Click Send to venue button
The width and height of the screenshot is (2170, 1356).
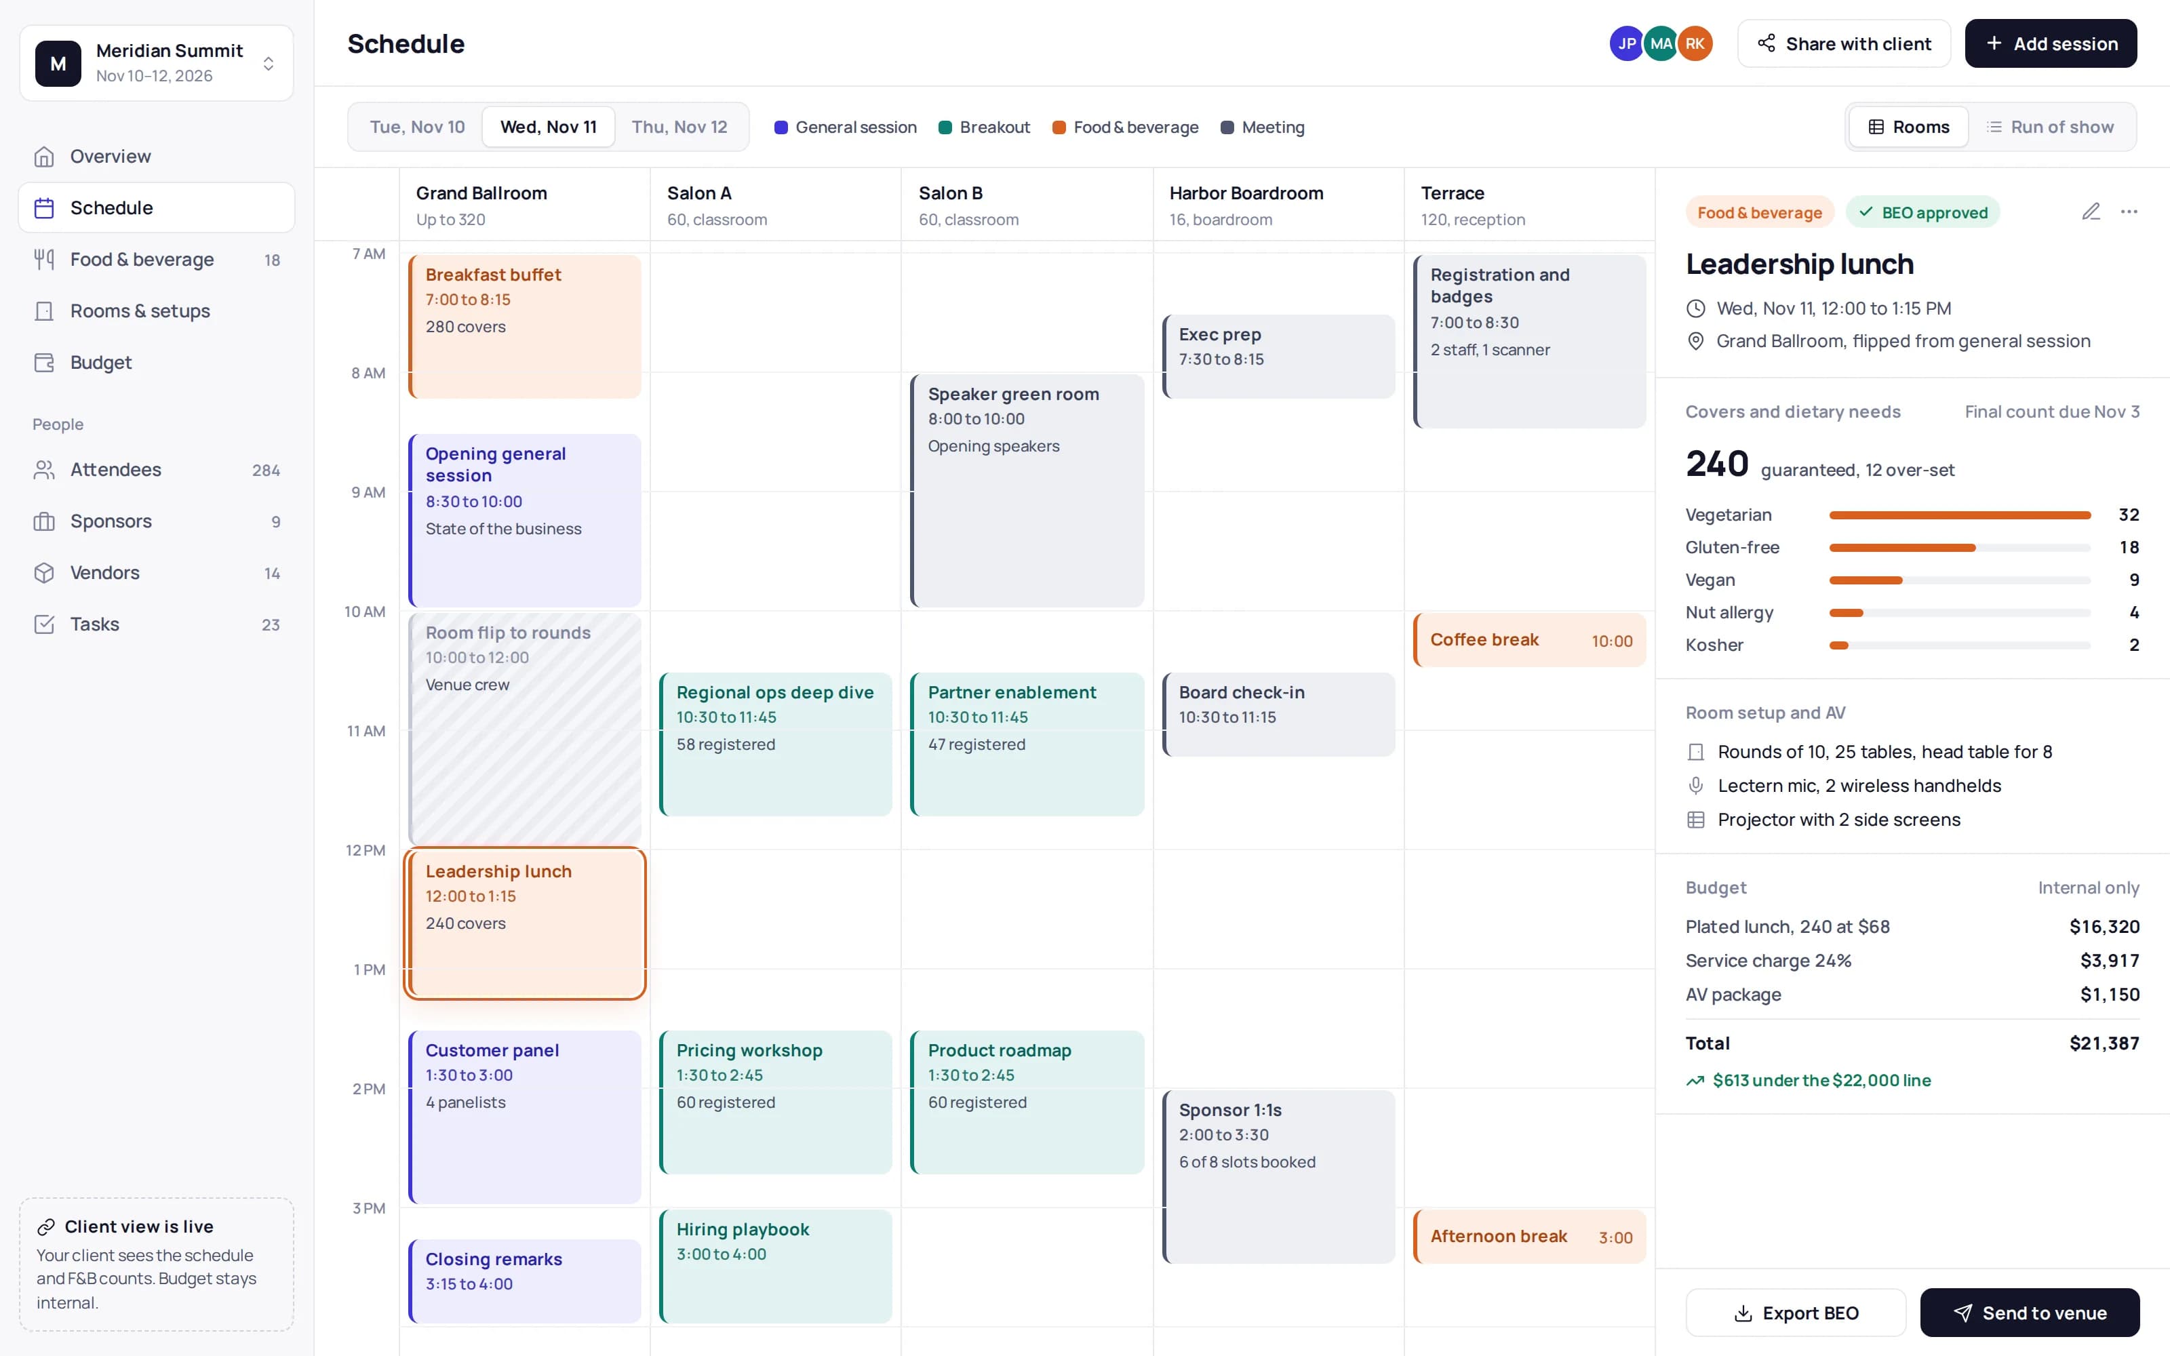(x=2030, y=1313)
